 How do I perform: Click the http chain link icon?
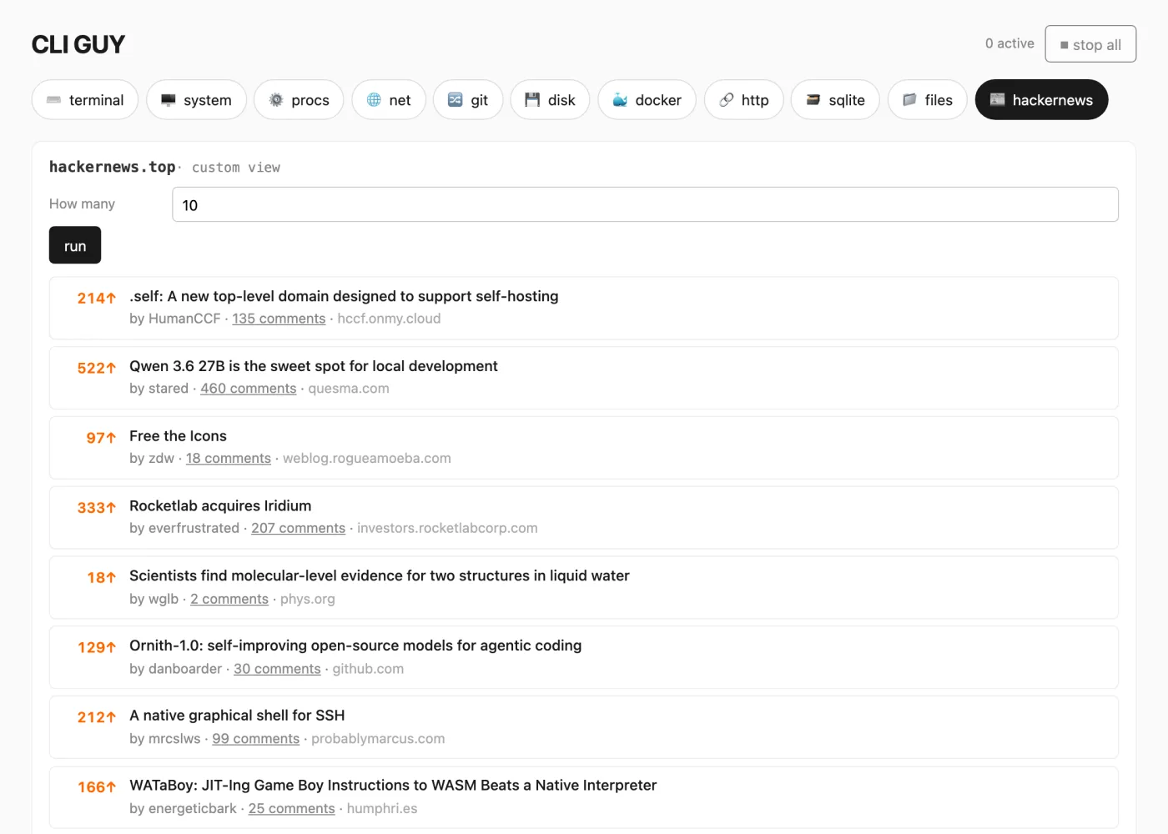coord(727,100)
